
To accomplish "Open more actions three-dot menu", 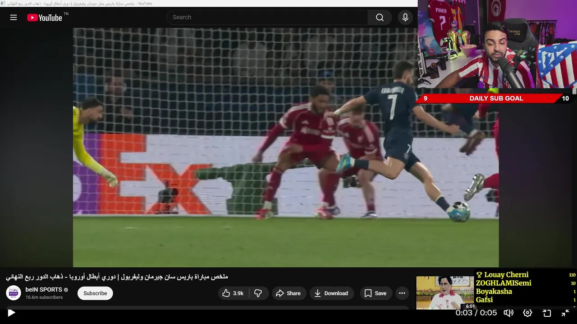I will pos(402,293).
